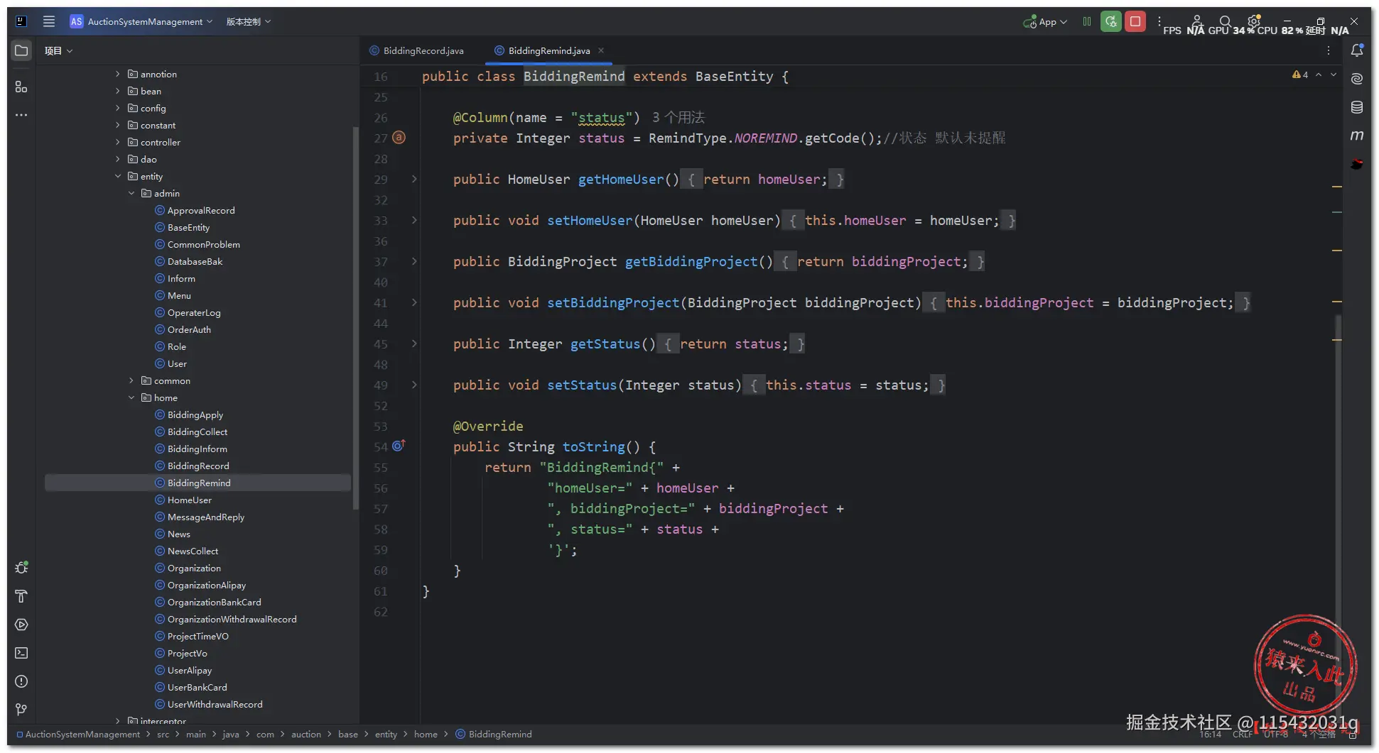Screen dimensions: 1379x753
Task: Click the 'src' breadcrumb
Action: coord(163,735)
